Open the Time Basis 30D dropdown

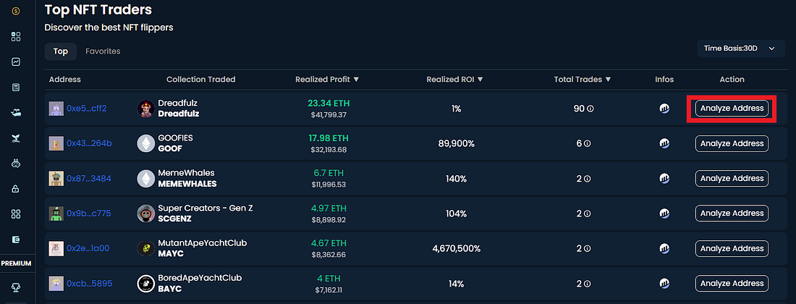tap(741, 48)
